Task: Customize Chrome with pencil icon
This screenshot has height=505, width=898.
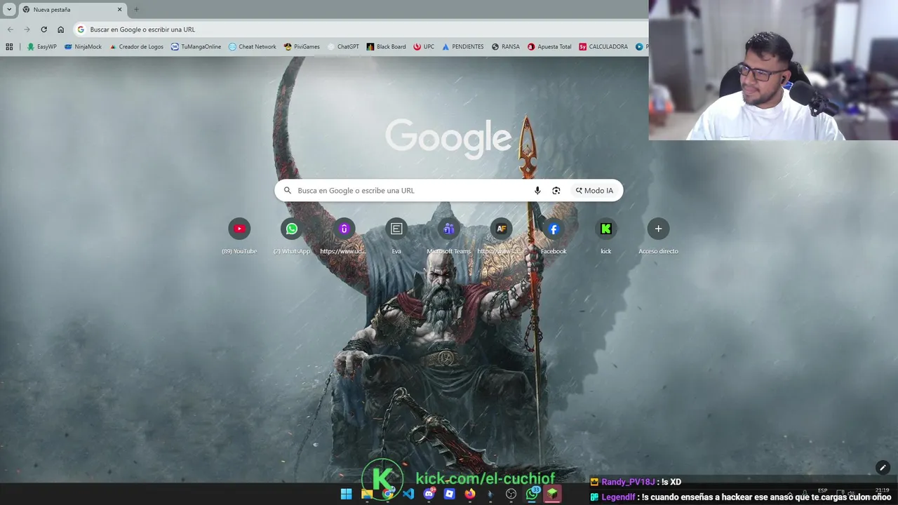Action: click(x=883, y=468)
